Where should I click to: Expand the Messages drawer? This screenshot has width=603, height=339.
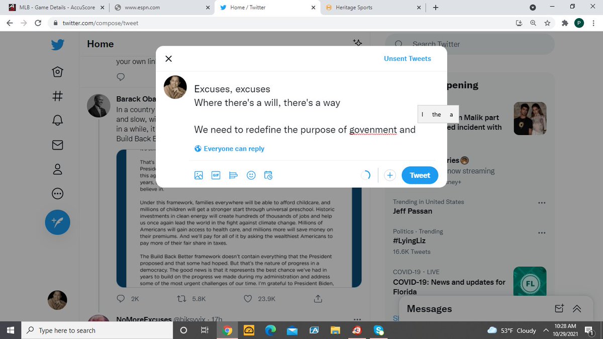point(577,308)
